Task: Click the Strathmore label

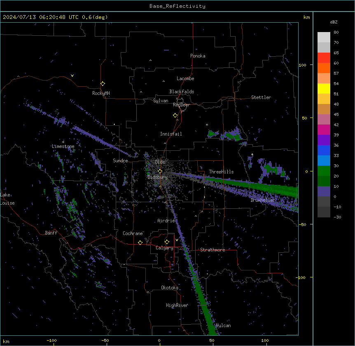Action: pos(213,250)
